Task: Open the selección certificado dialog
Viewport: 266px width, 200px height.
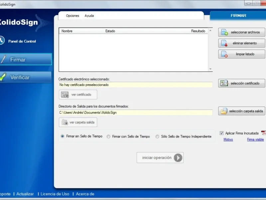Action: [x=242, y=83]
